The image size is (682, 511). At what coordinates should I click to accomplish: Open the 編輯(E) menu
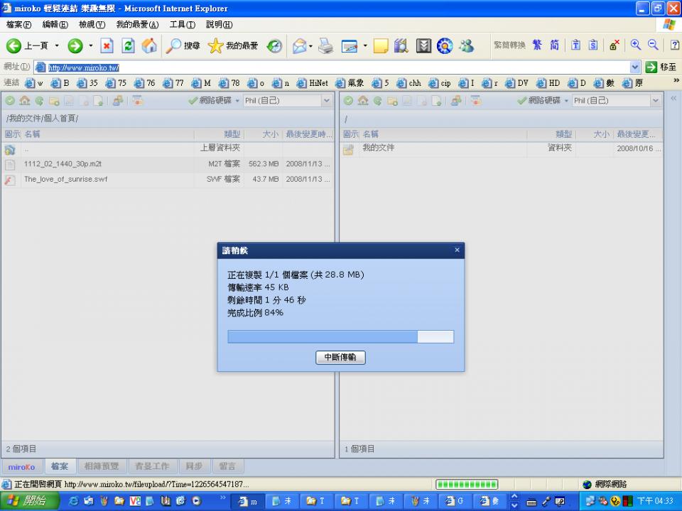(55, 25)
